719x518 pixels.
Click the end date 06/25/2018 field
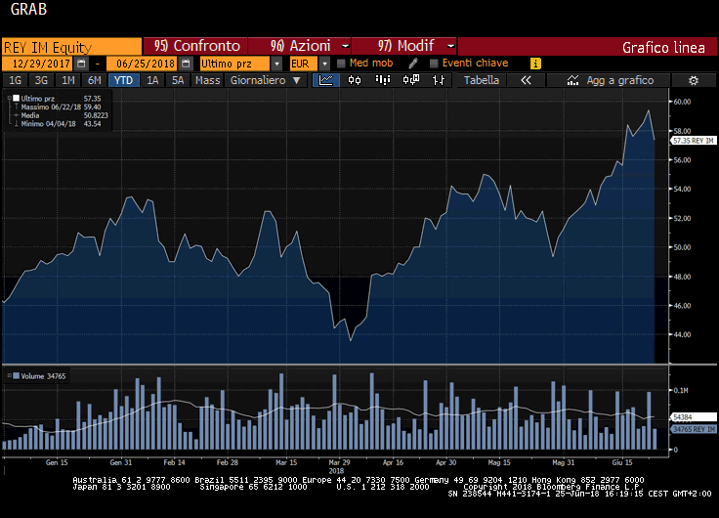(x=143, y=64)
